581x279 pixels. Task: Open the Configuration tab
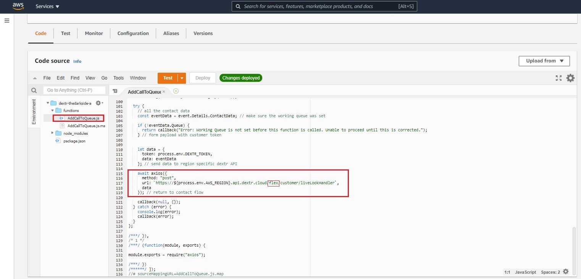pos(133,33)
